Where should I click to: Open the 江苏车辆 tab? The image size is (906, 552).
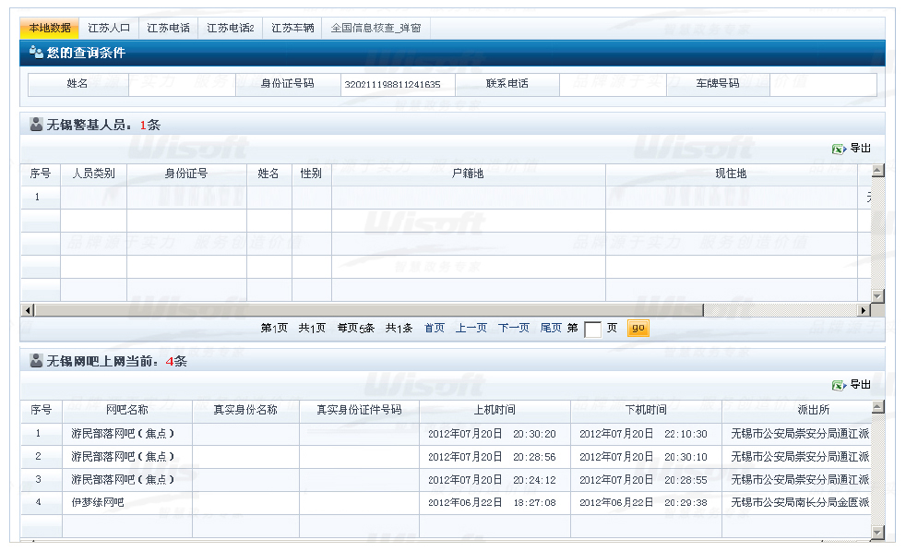(292, 29)
